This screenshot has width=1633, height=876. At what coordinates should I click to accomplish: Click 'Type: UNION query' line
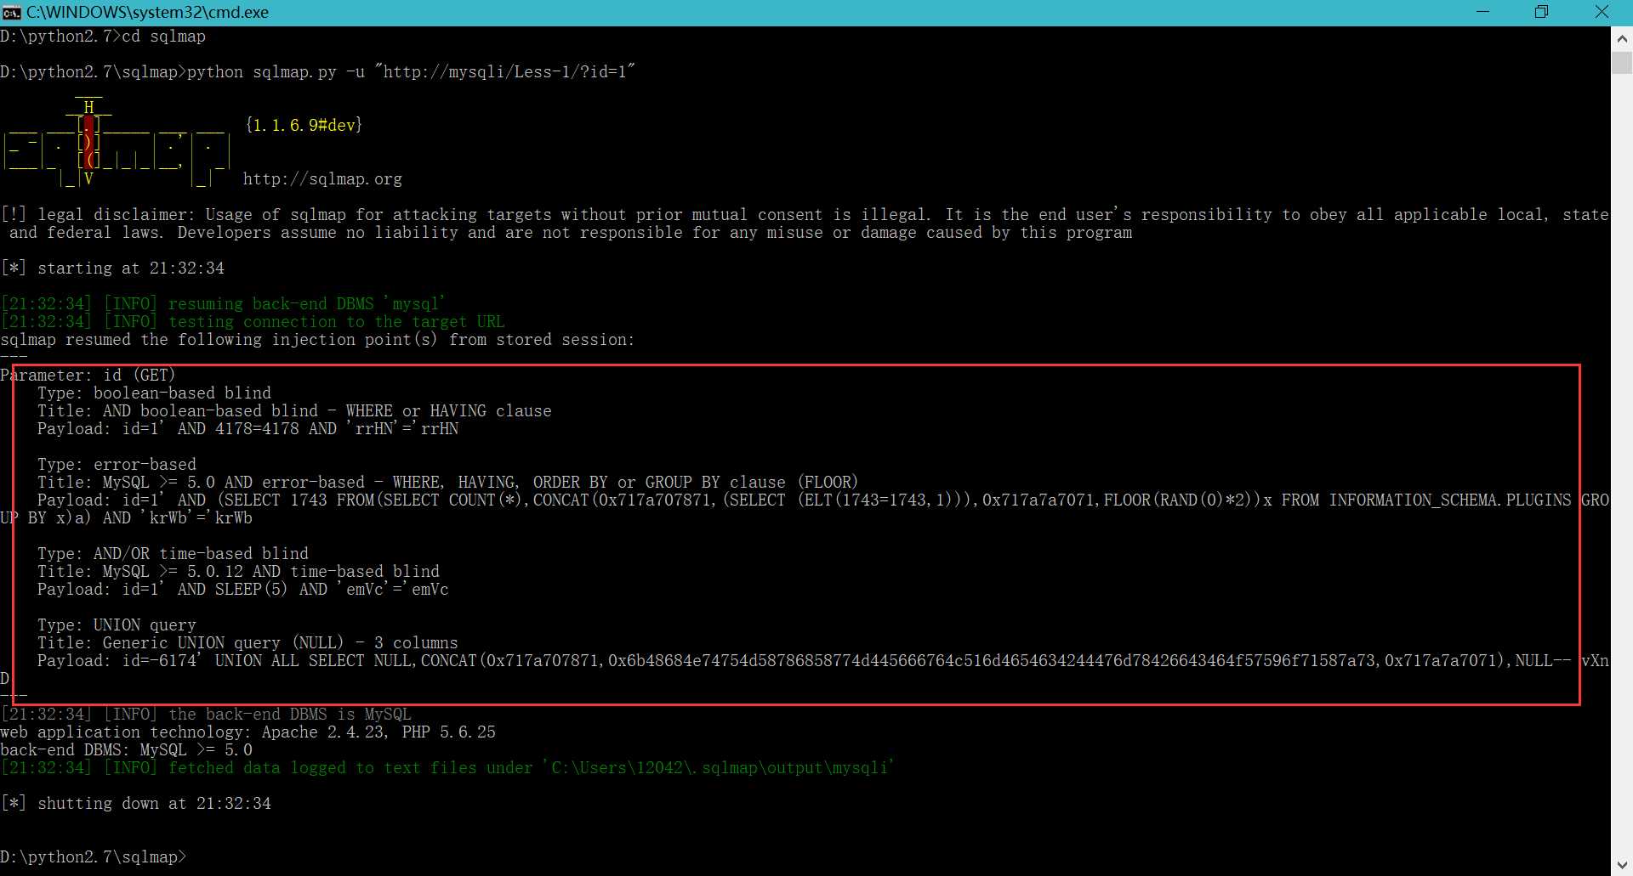pyautogui.click(x=117, y=625)
